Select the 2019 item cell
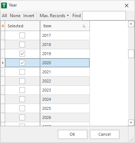This screenshot has width=135, height=143. (x=65, y=54)
